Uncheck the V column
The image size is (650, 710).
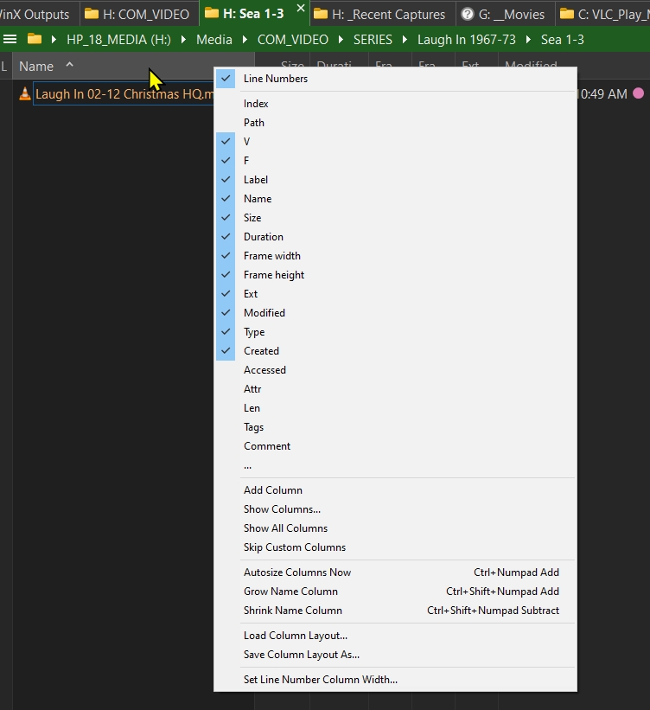(396, 142)
